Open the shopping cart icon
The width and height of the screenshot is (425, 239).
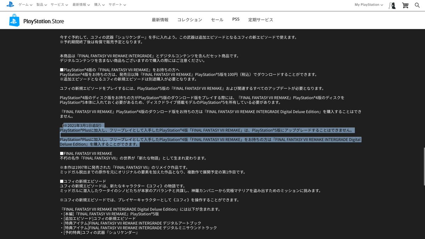pos(405,5)
